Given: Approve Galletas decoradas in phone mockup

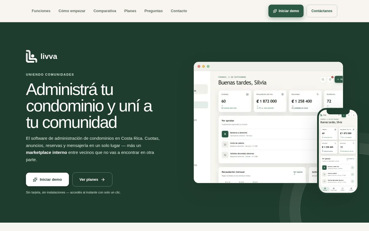Looking at the screenshot, I should click(x=352, y=181).
